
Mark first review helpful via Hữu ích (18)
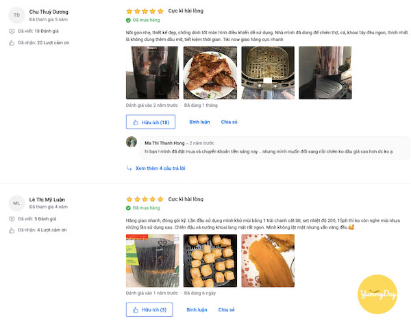click(x=151, y=122)
